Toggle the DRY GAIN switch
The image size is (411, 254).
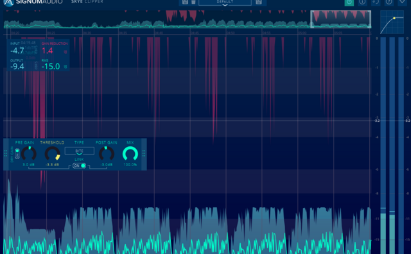click(17, 154)
